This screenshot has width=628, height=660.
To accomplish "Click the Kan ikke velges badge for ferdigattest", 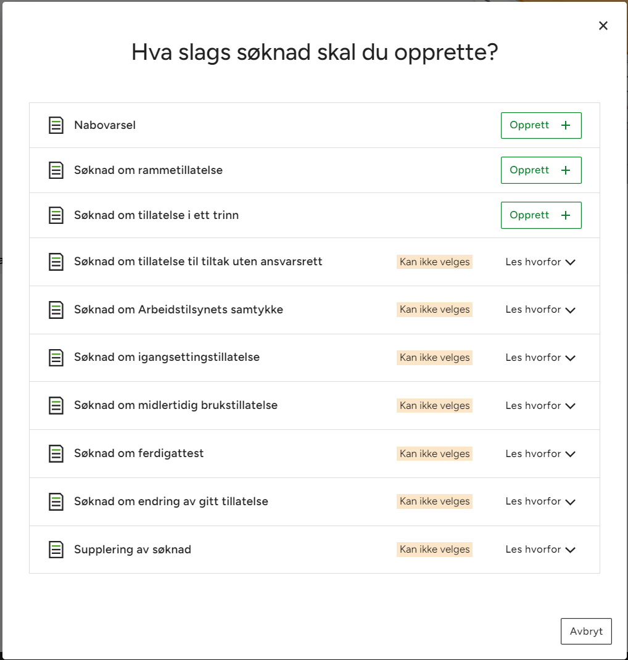I will (x=434, y=454).
